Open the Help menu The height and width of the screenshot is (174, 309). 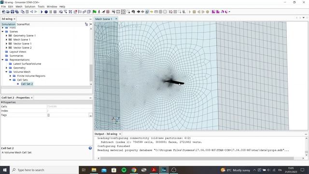coord(62,6)
